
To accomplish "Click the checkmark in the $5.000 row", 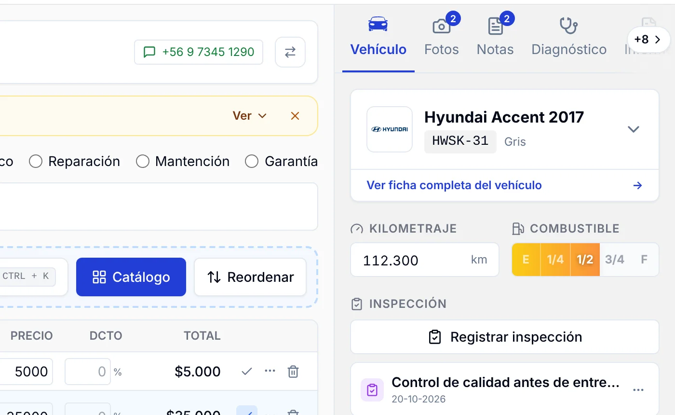I will pos(247,371).
